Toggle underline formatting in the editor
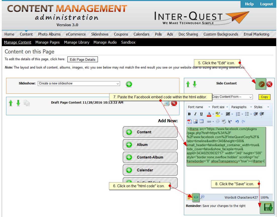This screenshot has width=277, height=217. (201, 114)
